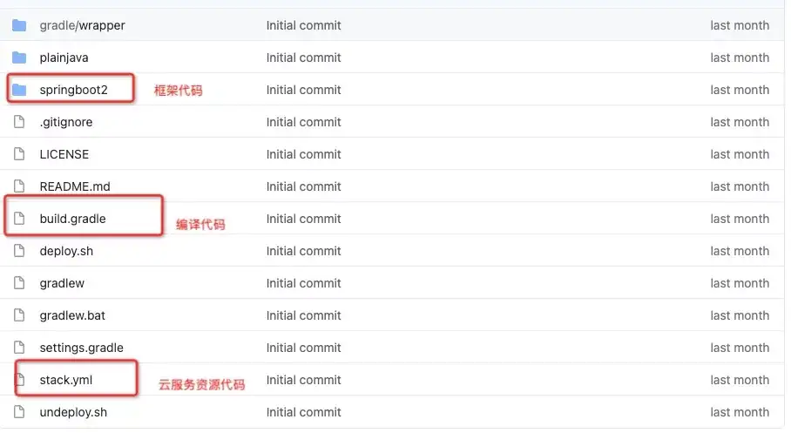Image resolution: width=791 pixels, height=433 pixels.
Task: Click the deploy.sh file icon
Action: pyautogui.click(x=19, y=251)
